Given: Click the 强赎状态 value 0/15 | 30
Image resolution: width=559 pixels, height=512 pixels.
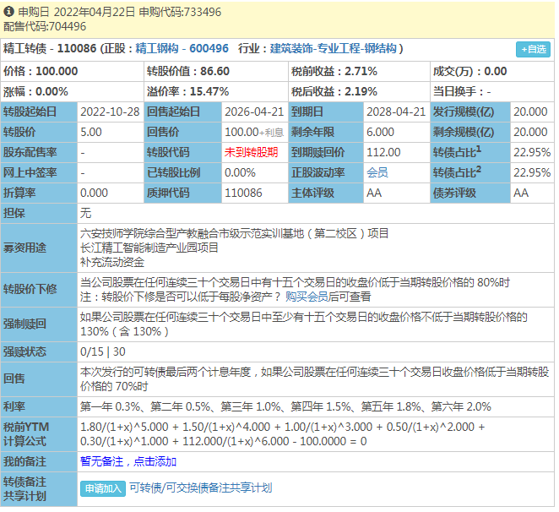Looking at the screenshot, I should [x=103, y=351].
